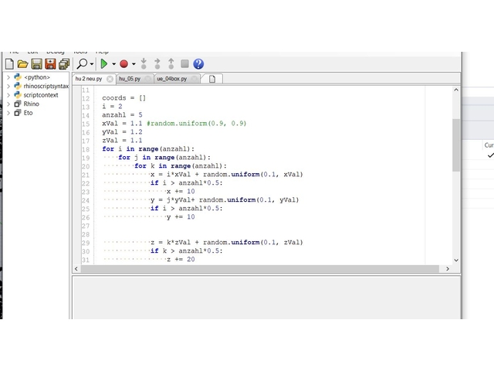Expand the rhinoscriptsyntax tree node
This screenshot has height=371, width=494.
[x=8, y=86]
